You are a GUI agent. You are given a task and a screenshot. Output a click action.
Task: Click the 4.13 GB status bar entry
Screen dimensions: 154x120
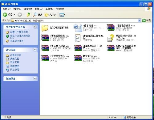pyautogui.click(x=112, y=118)
